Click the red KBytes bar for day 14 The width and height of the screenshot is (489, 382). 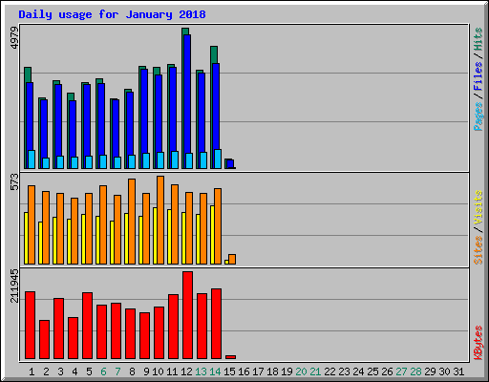(216, 324)
